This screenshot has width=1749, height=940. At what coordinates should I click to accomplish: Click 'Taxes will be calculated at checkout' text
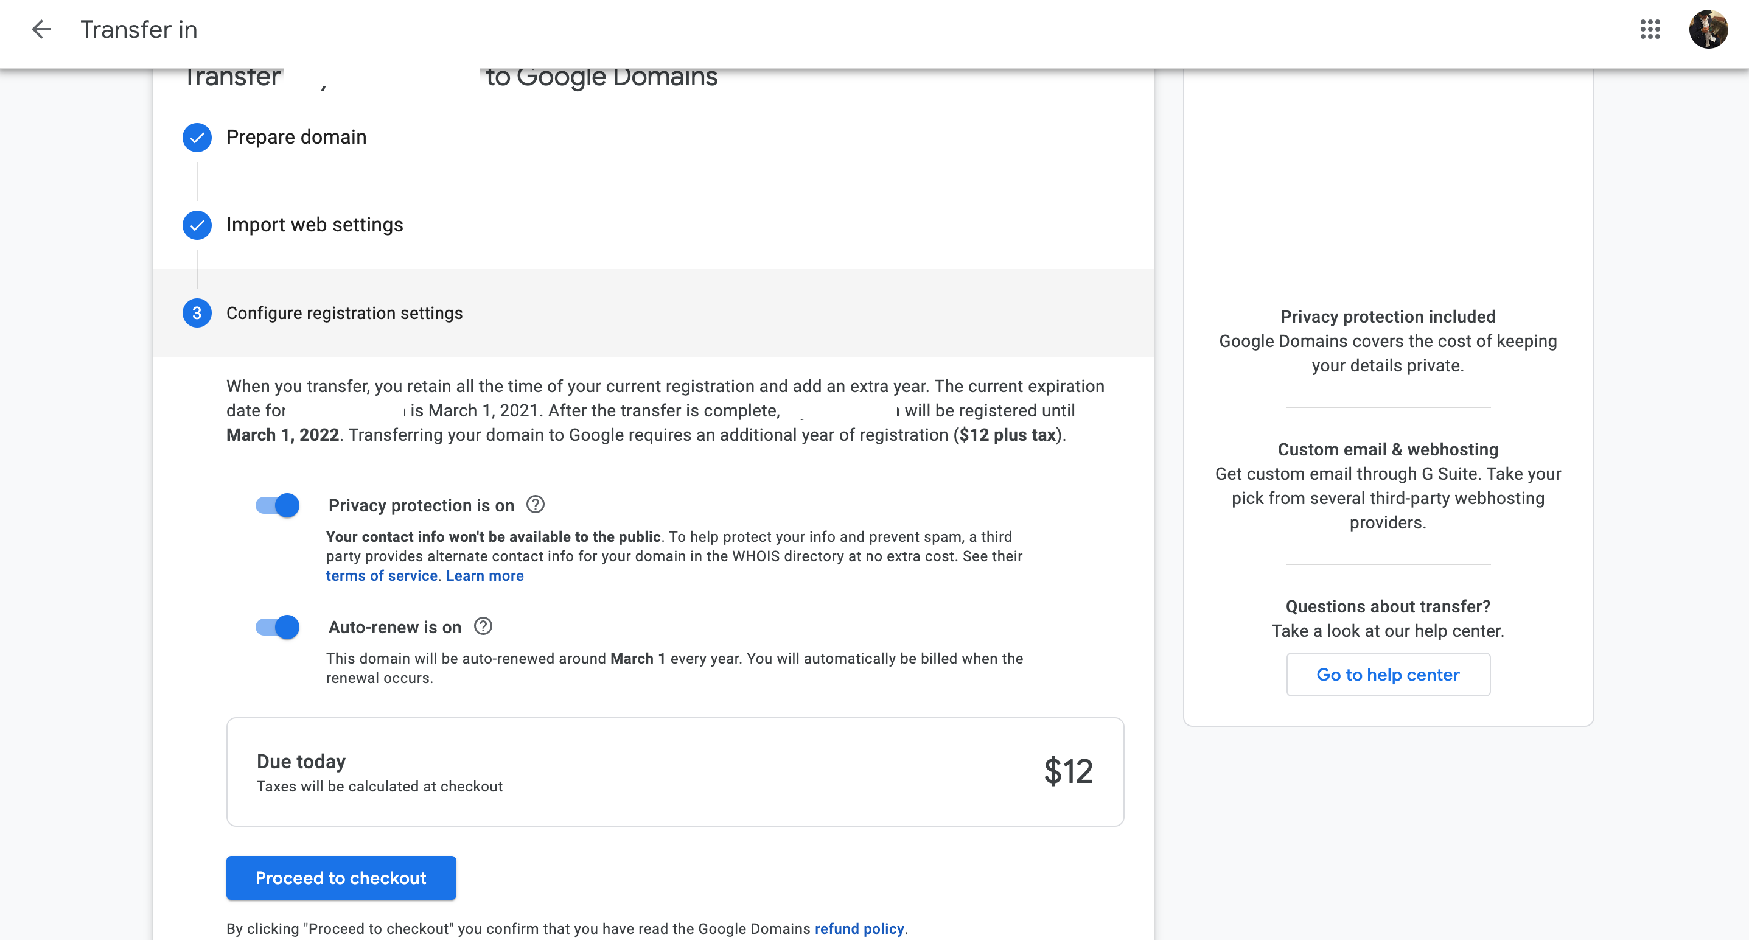(380, 787)
